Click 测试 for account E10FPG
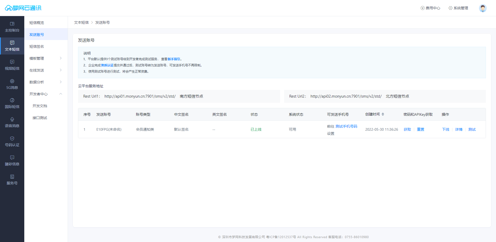Viewport: 496px width, 242px height. click(472, 129)
